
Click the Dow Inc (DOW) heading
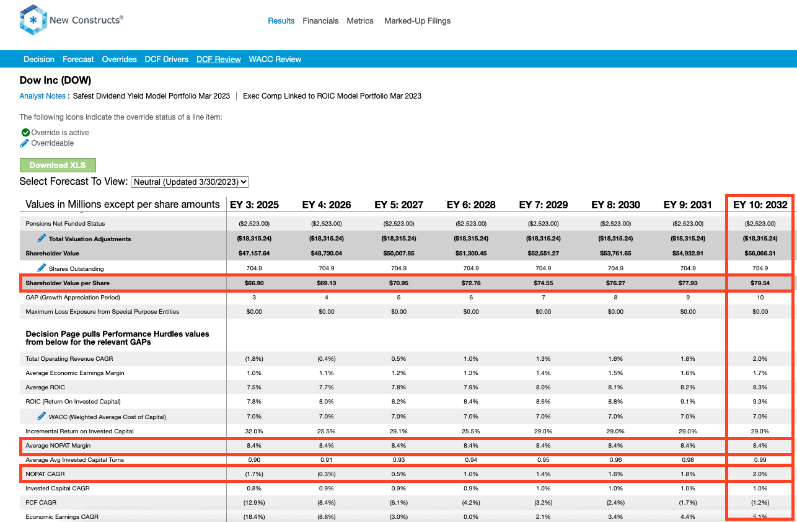tap(55, 81)
